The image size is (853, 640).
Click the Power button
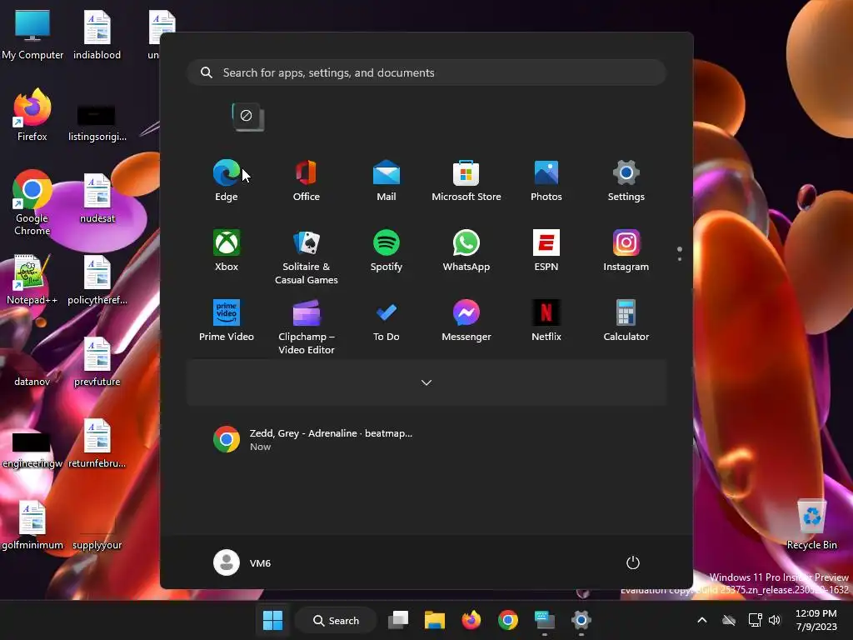pyautogui.click(x=633, y=562)
